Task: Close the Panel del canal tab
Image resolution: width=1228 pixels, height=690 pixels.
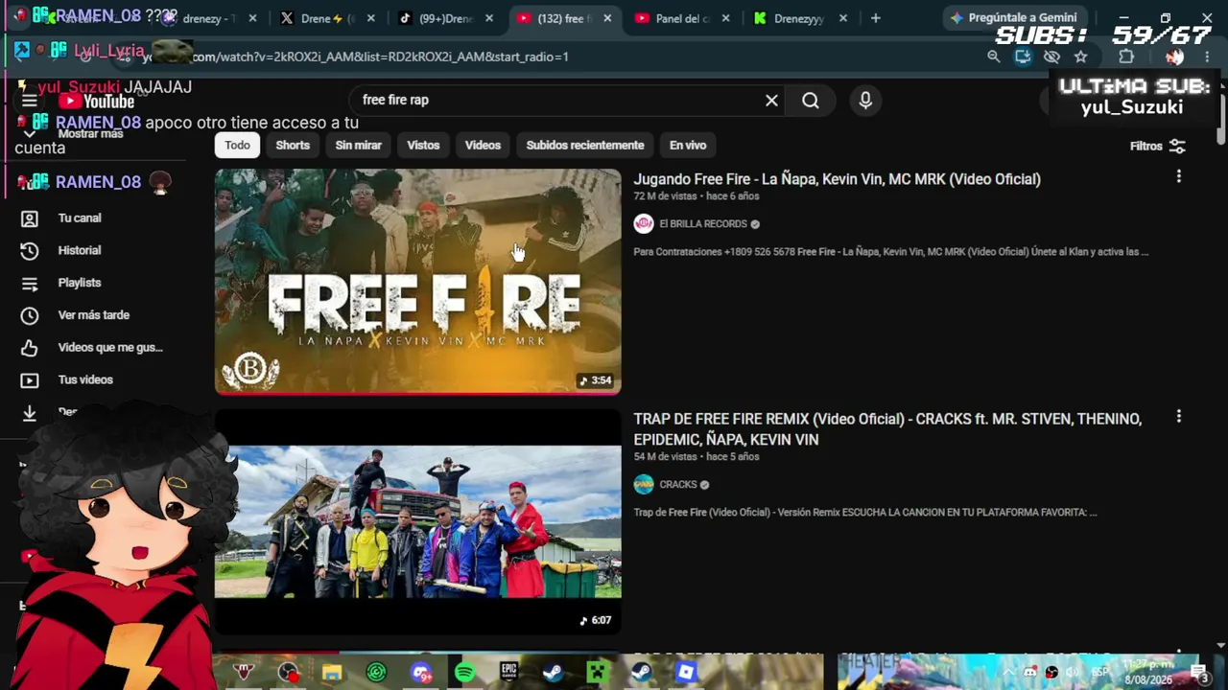Action: 725,18
